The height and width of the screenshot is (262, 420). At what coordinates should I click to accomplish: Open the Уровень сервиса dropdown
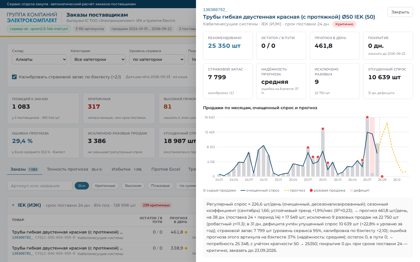[x=157, y=59]
